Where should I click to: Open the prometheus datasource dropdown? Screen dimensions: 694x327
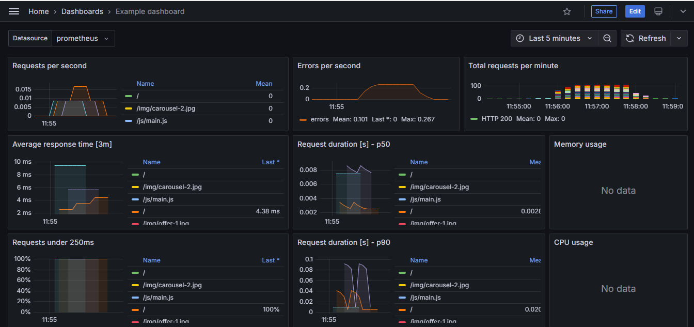[83, 38]
